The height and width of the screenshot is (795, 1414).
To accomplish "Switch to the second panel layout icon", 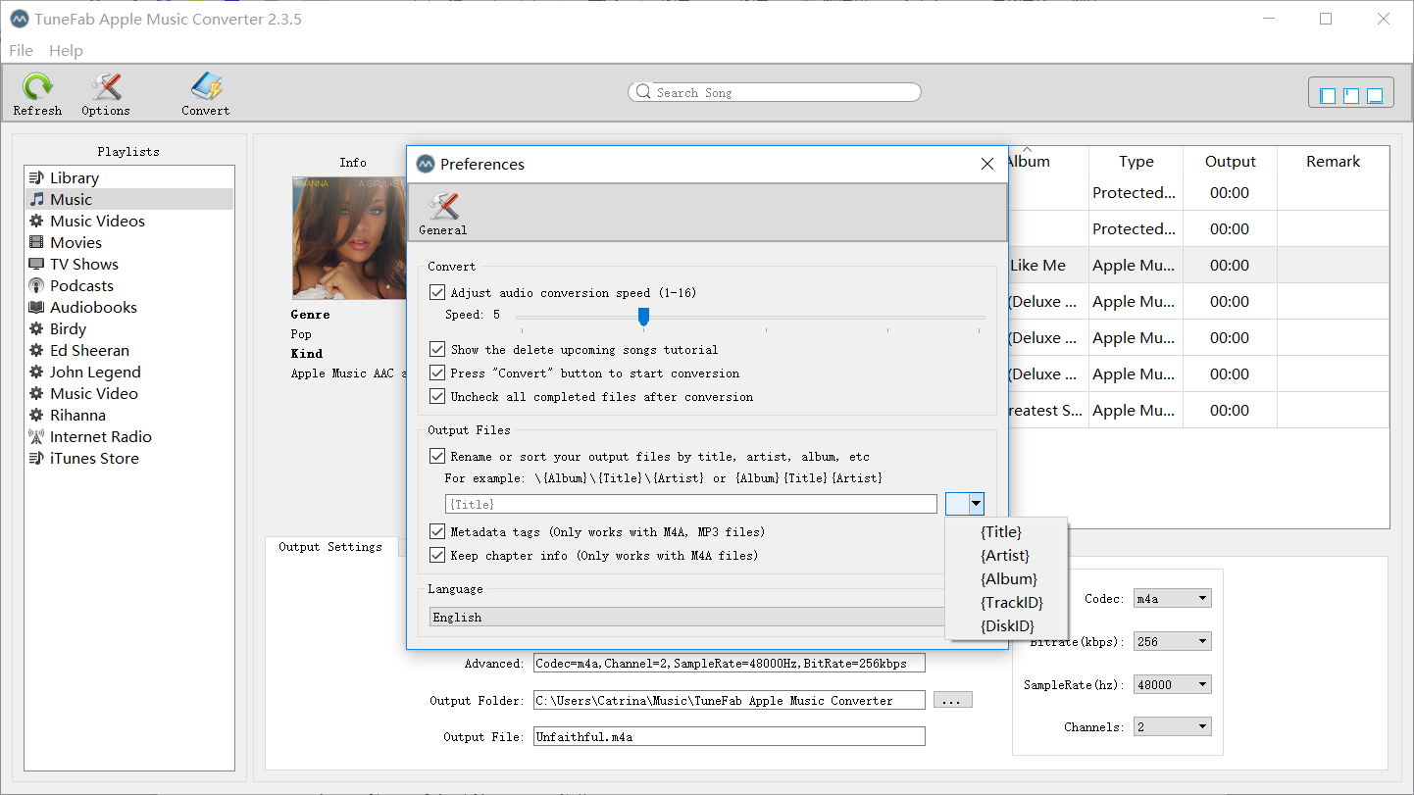I will 1351,95.
